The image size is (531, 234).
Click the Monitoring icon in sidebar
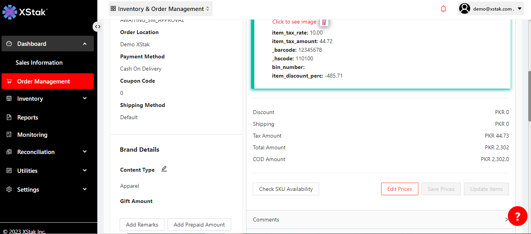[9, 135]
